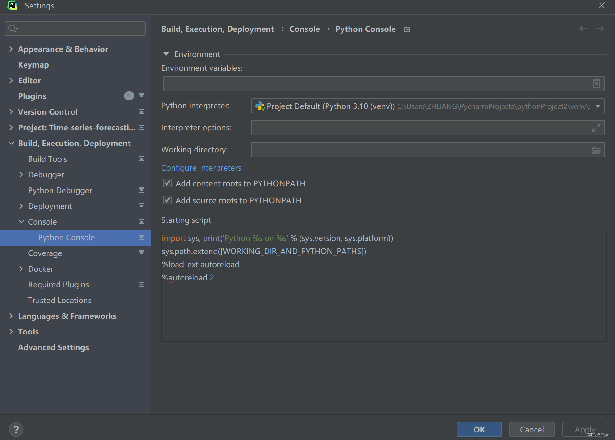Click the browse folder icon for Working directory
Screen dimensions: 615x440
coord(596,150)
